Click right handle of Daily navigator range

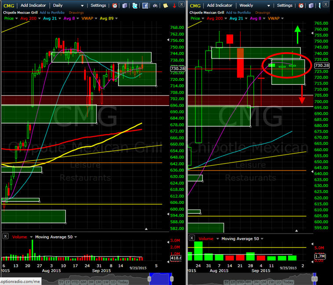pyautogui.click(x=172, y=278)
